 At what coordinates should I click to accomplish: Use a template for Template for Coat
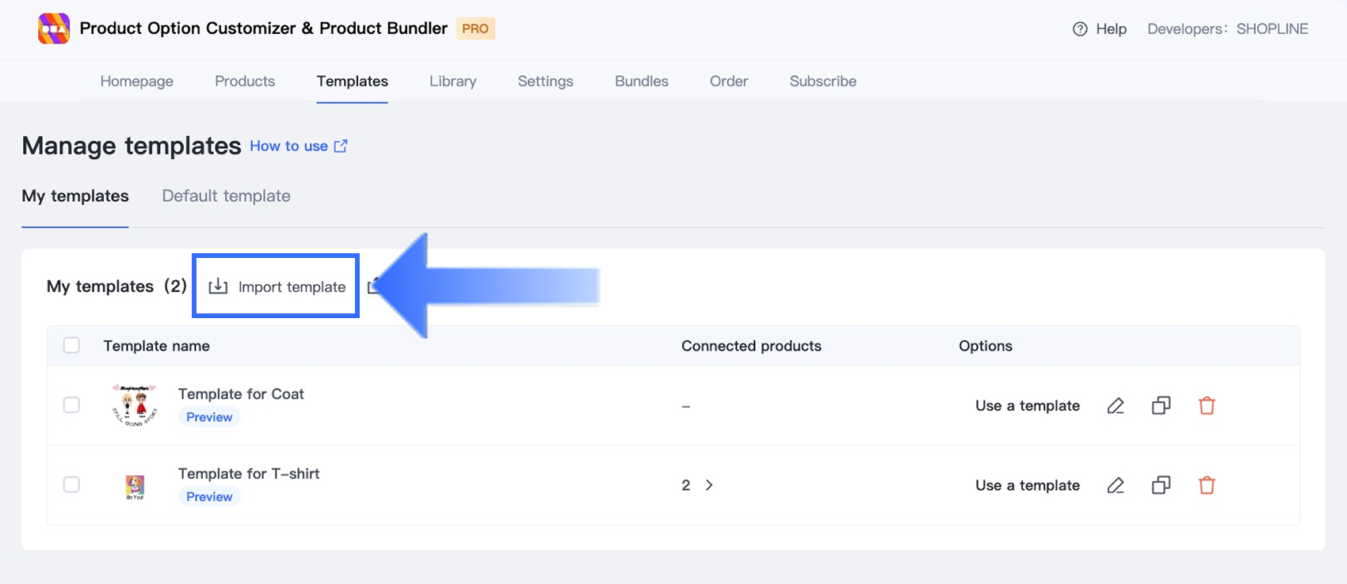point(1027,406)
